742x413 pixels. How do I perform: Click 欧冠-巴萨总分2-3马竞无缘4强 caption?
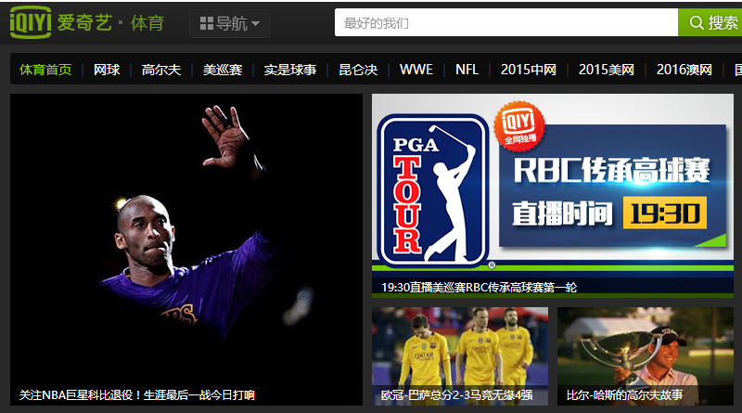click(456, 395)
